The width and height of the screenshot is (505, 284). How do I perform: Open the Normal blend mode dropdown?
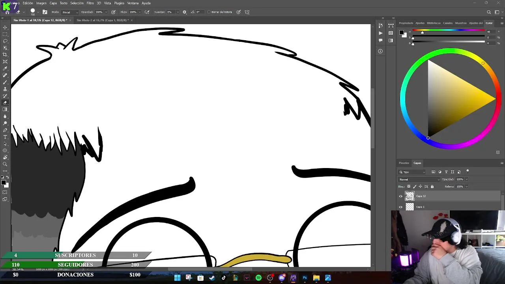click(418, 179)
